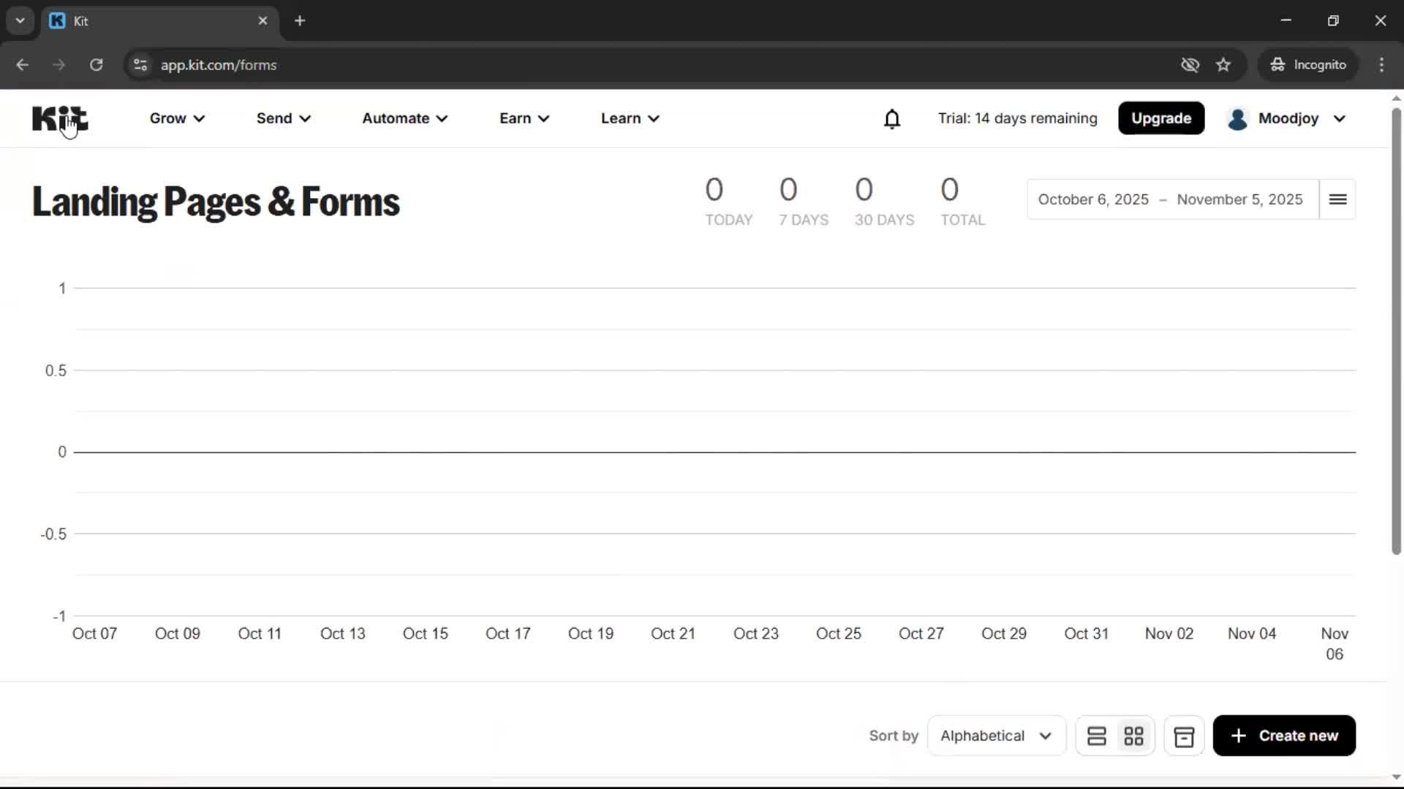Expand the Moodjoy account dropdown
This screenshot has width=1404, height=789.
1340,118
